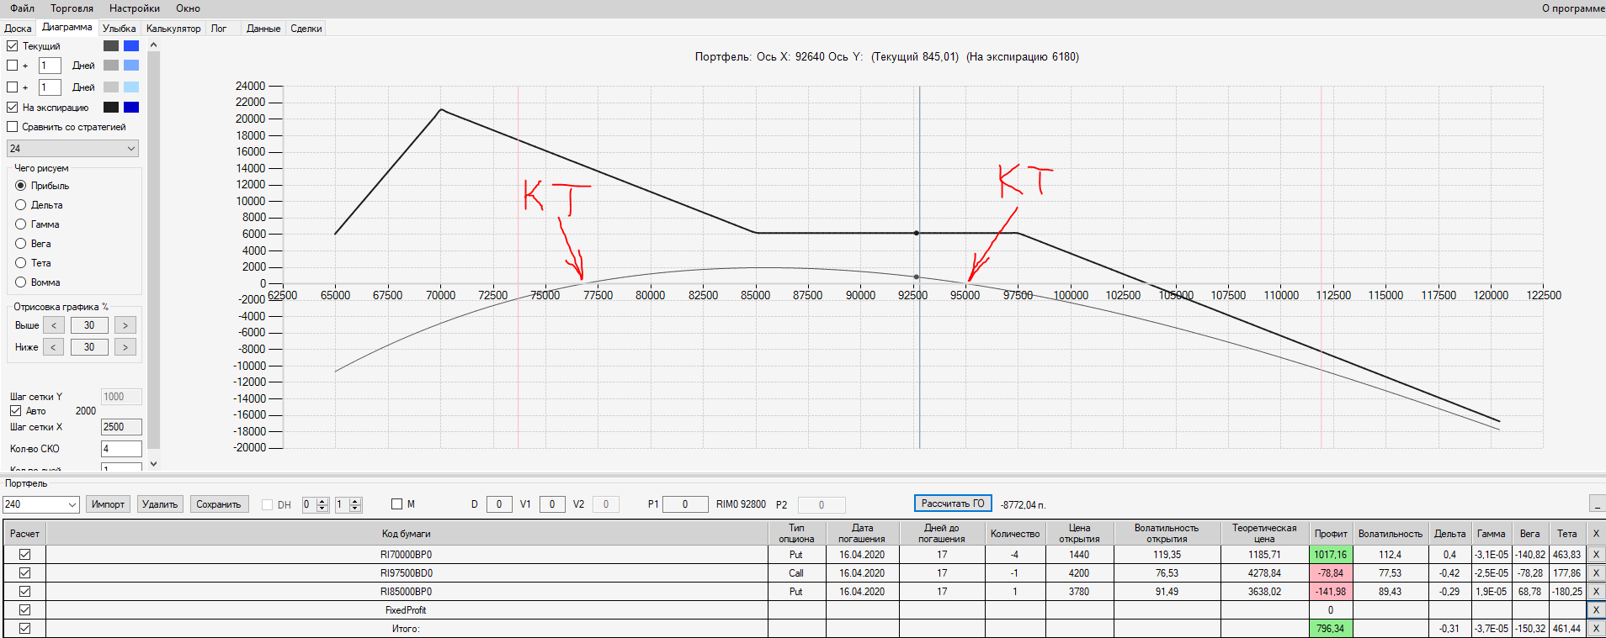Open the Сделки tab

point(306,29)
